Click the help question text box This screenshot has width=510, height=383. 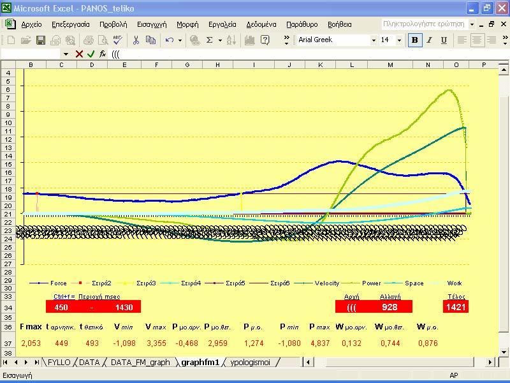[x=425, y=24]
